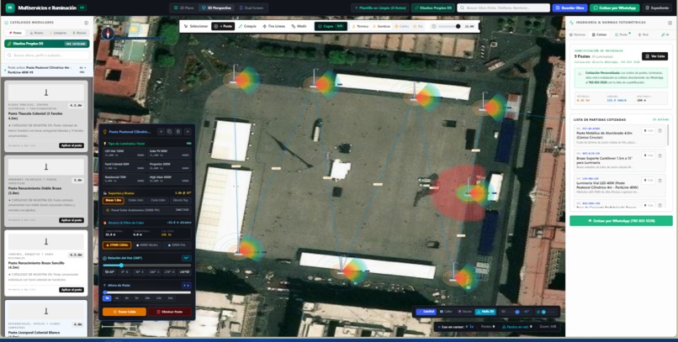Select the 5000K Frío color temperature
Screen dimensions: 678x342
(177, 245)
